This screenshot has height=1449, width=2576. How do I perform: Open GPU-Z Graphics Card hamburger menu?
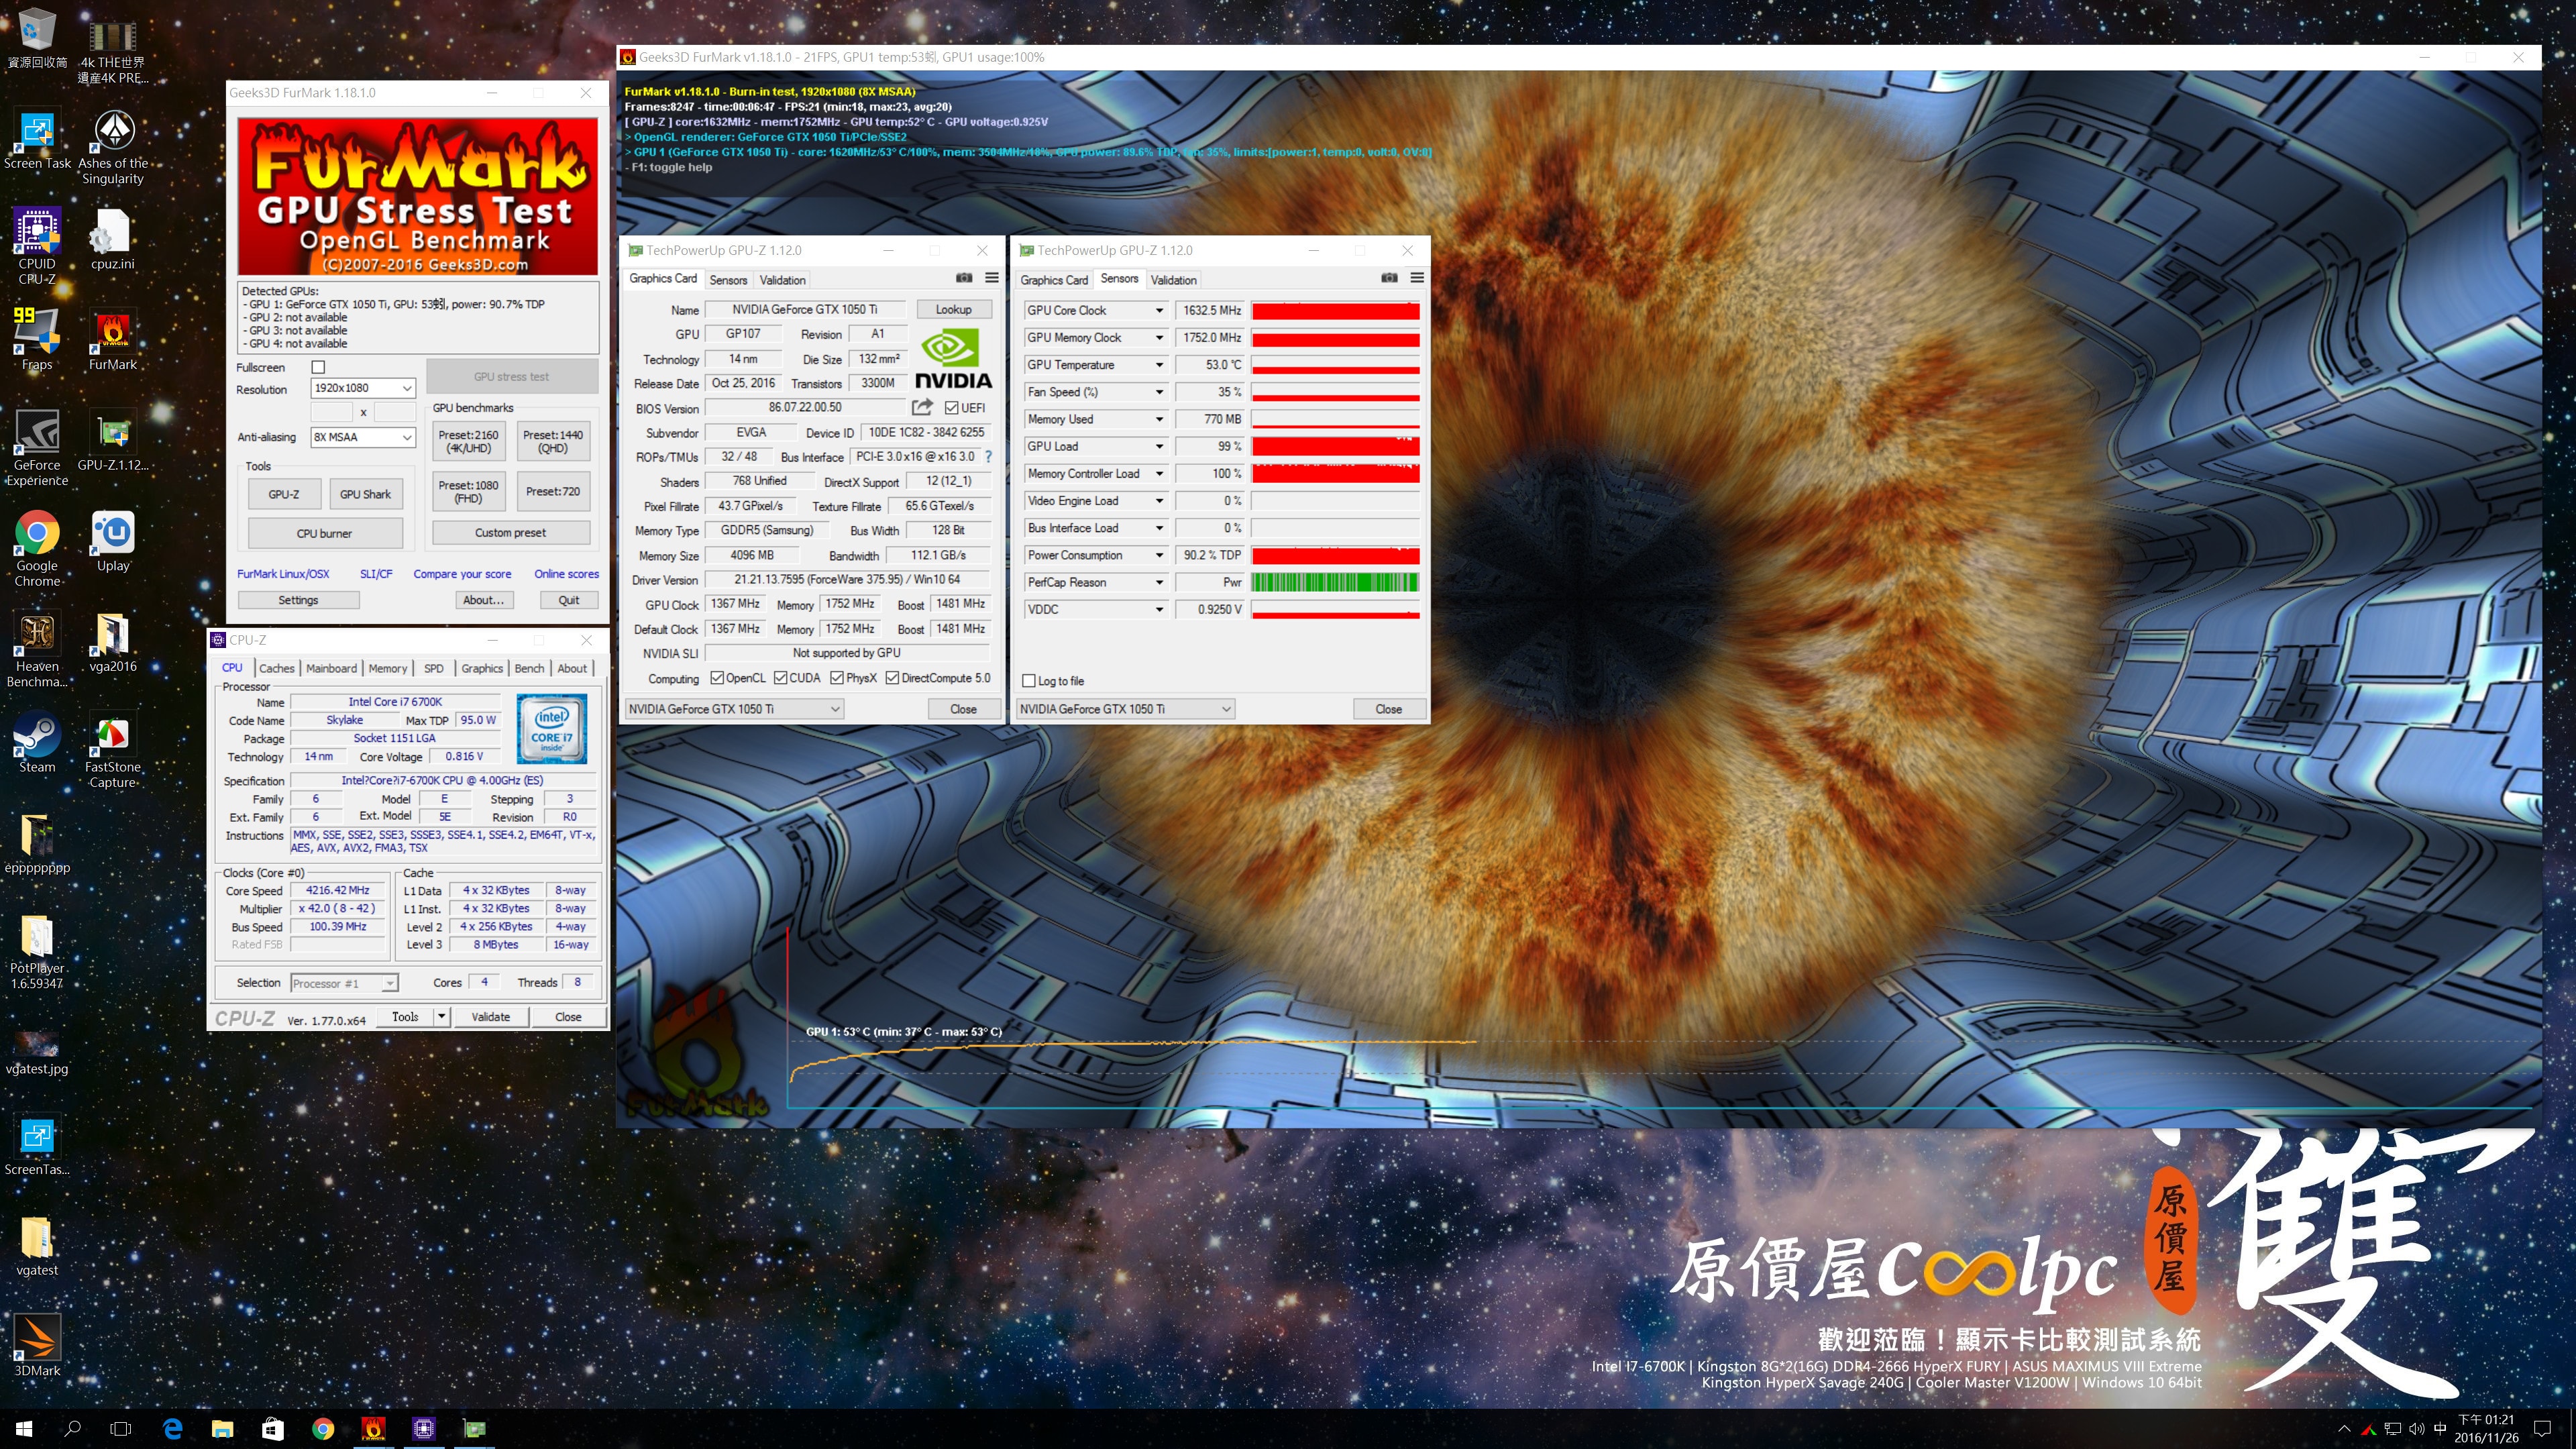pos(991,278)
